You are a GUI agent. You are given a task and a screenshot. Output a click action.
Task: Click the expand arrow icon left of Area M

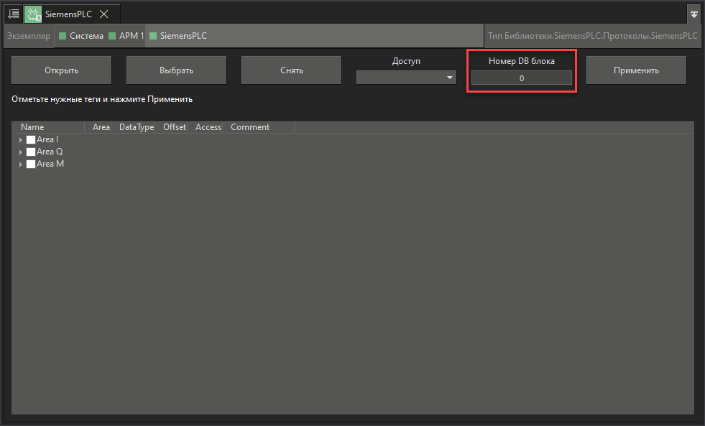(21, 164)
